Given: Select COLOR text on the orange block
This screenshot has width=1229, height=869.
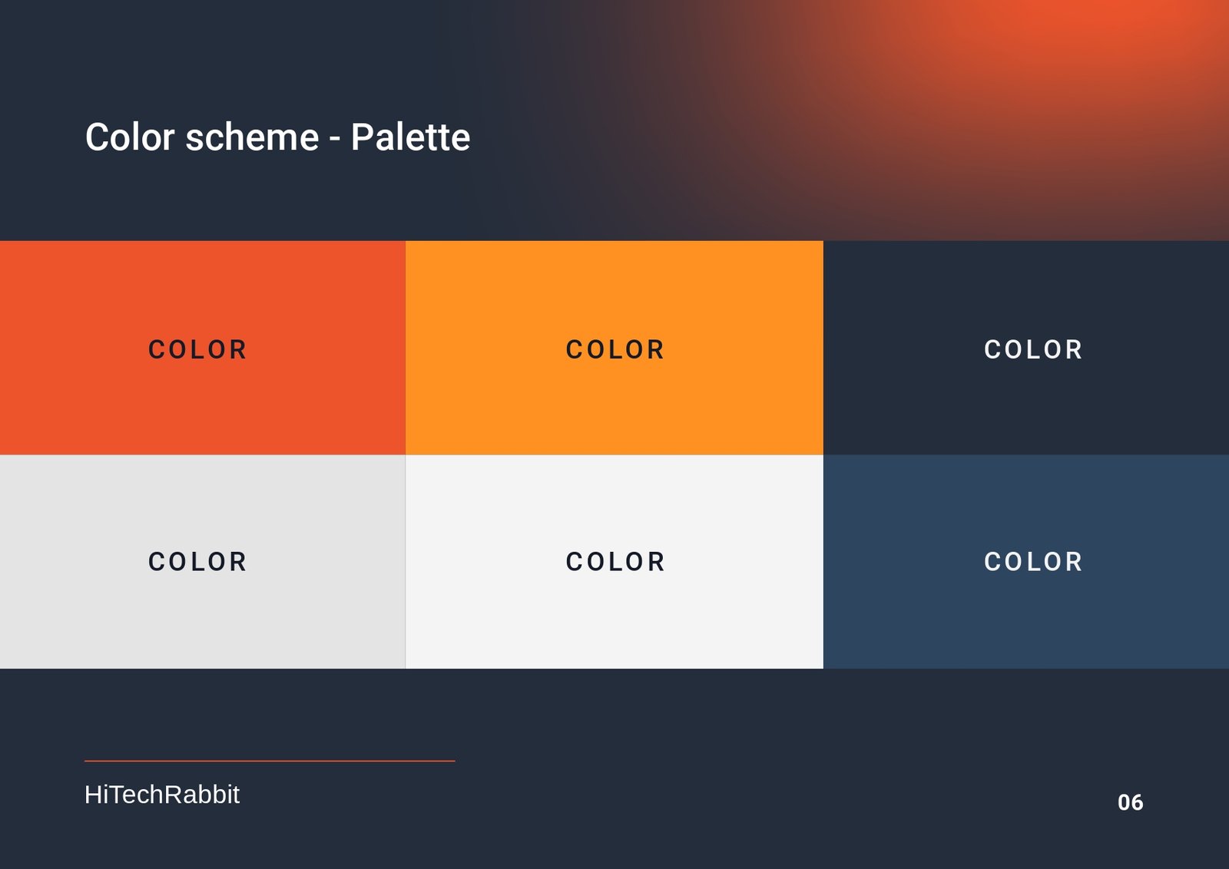Looking at the screenshot, I should 614,350.
